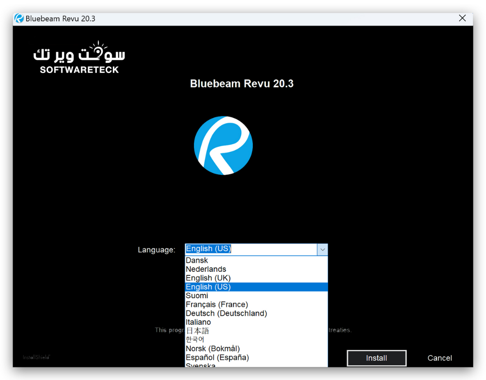The image size is (486, 380).
Task: Select Deutsch (Deutschland) option
Action: (226, 313)
